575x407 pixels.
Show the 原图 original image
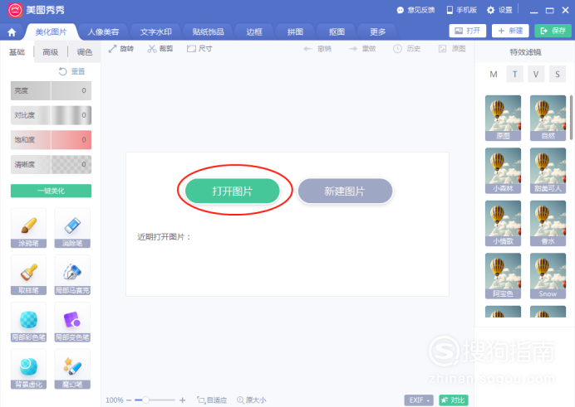452,49
